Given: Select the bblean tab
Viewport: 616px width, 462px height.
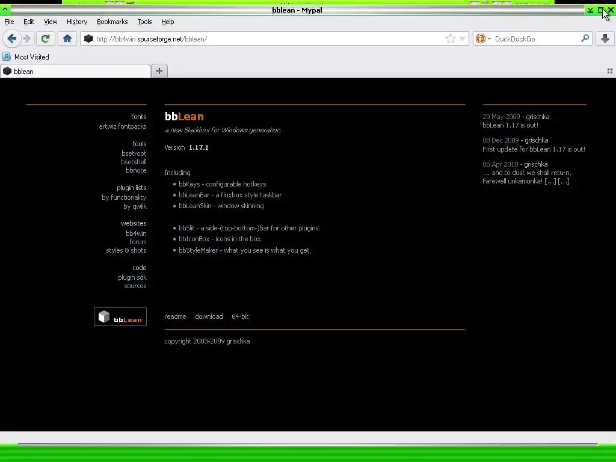Looking at the screenshot, I should pyautogui.click(x=75, y=72).
